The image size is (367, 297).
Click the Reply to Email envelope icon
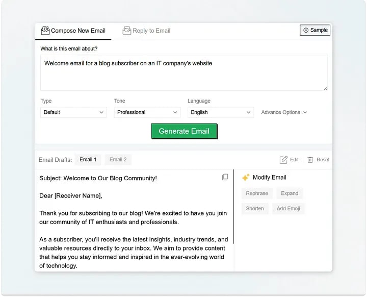(127, 31)
